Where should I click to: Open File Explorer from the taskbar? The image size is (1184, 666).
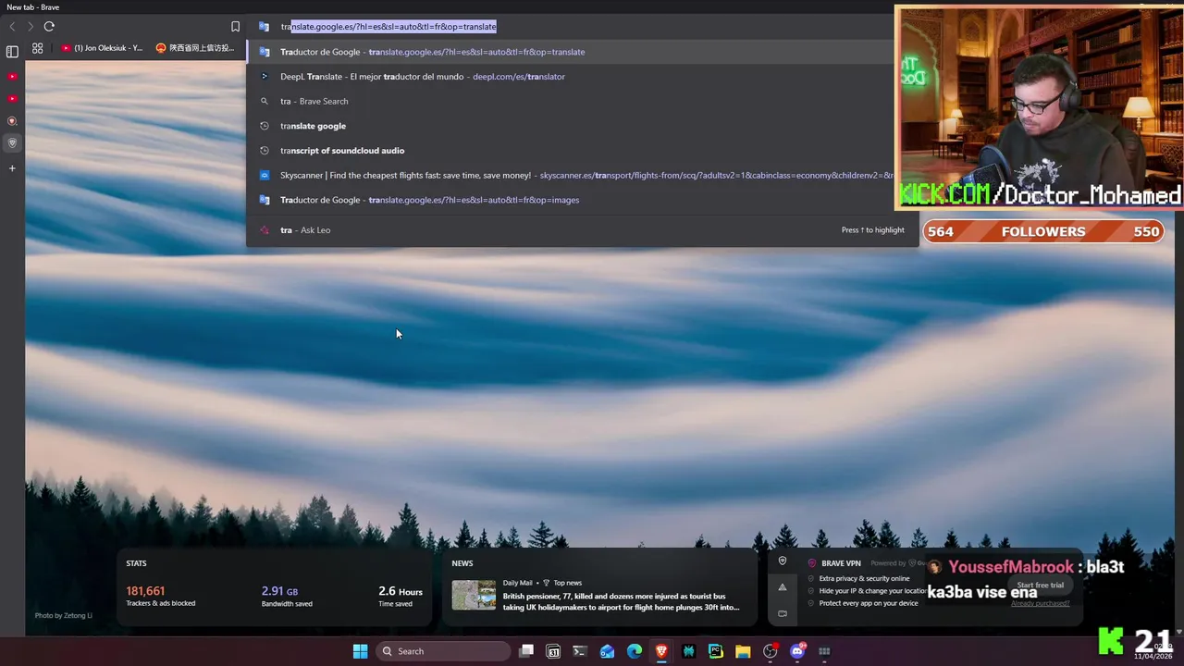pyautogui.click(x=743, y=651)
